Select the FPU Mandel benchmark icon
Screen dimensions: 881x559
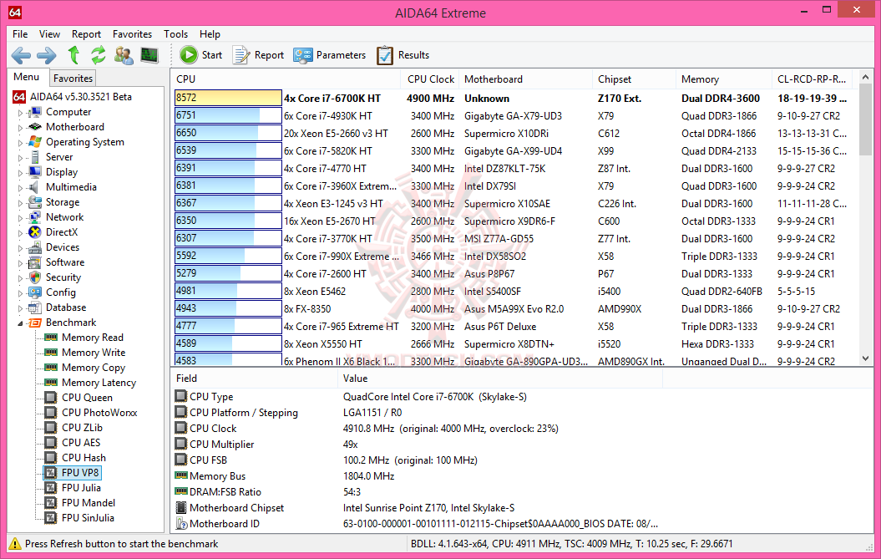pyautogui.click(x=51, y=503)
